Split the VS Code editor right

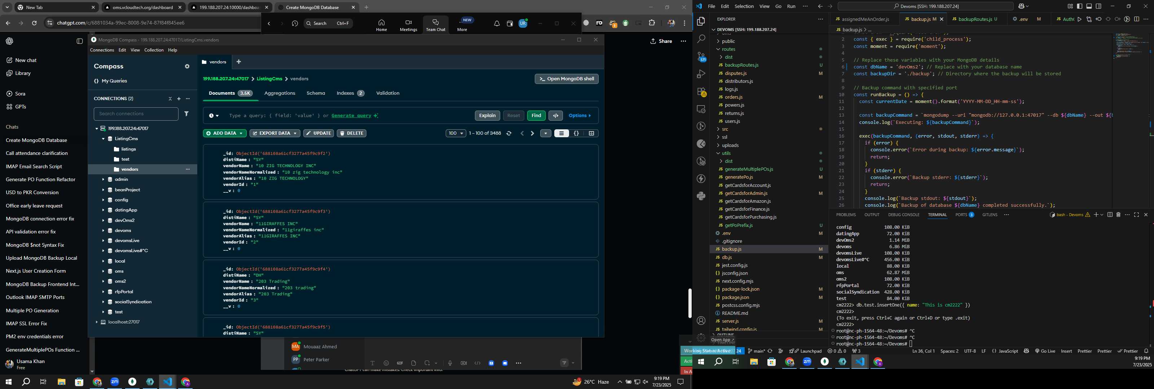click(1137, 19)
